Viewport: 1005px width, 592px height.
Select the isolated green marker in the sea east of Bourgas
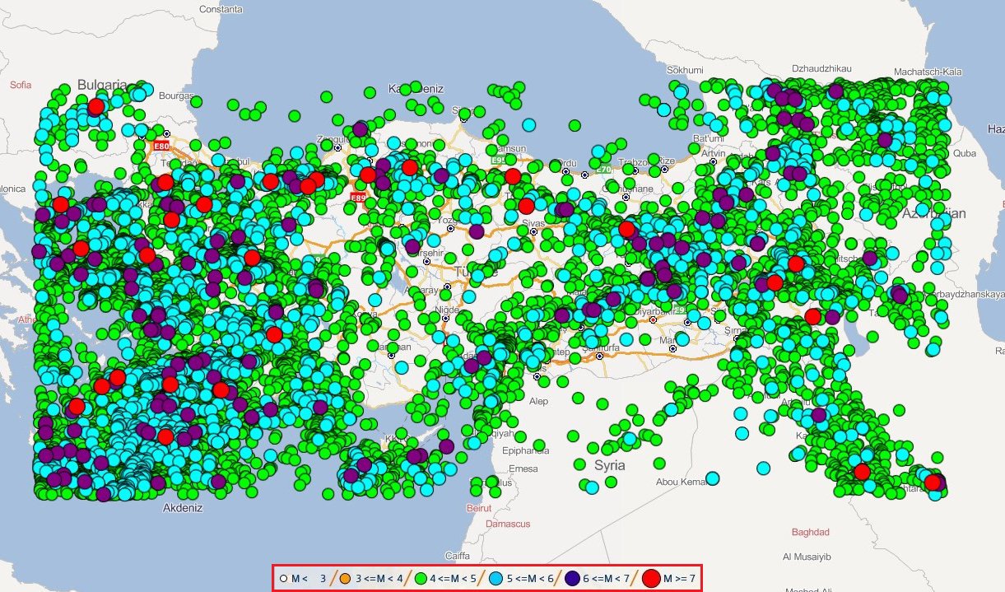tap(195, 101)
